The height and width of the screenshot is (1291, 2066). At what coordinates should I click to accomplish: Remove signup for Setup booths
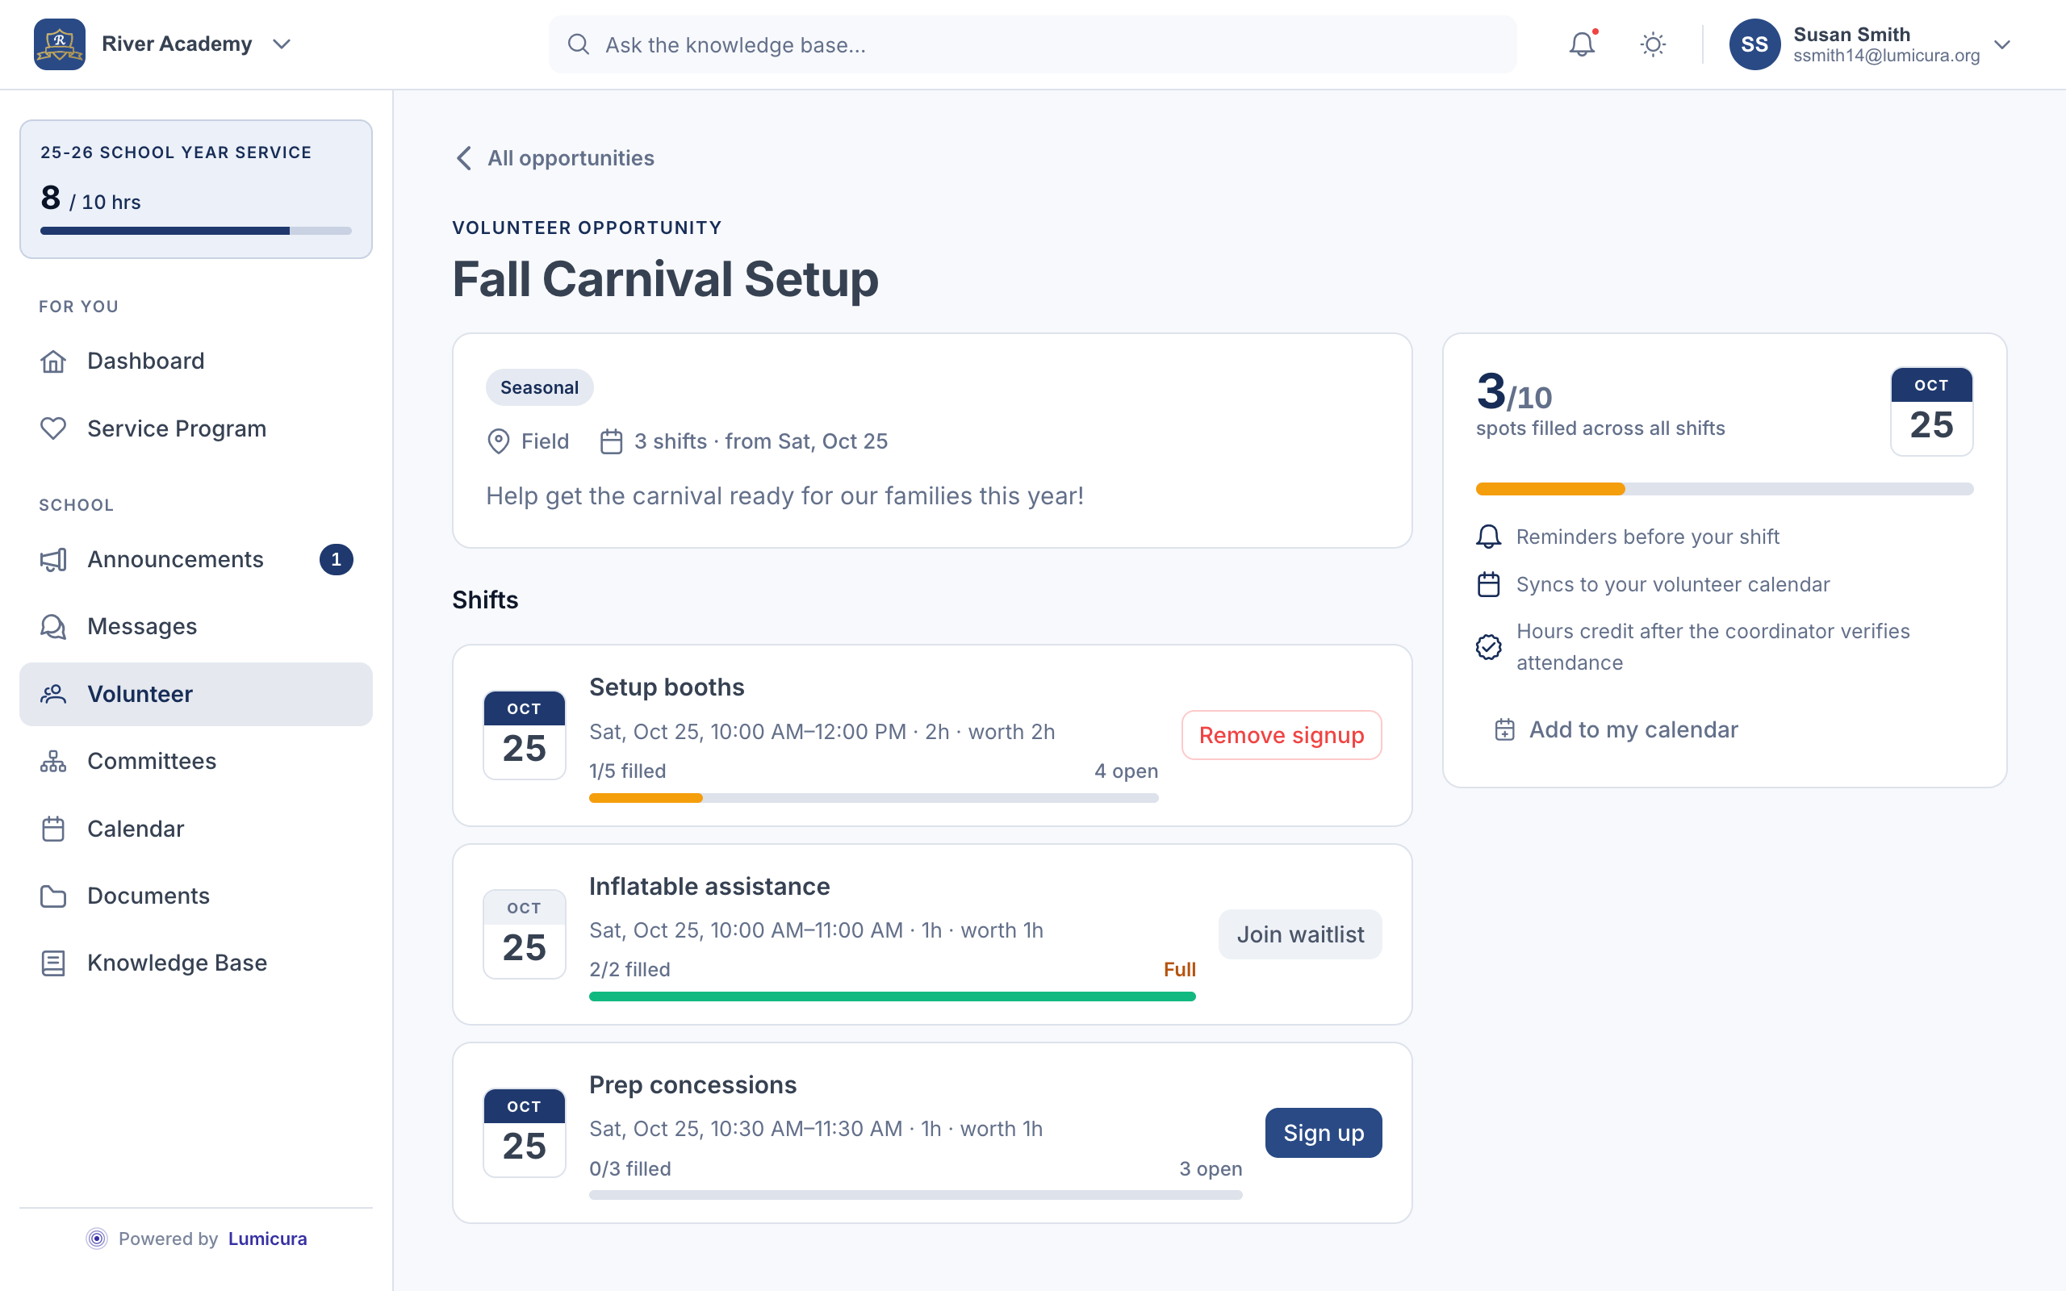pos(1282,735)
